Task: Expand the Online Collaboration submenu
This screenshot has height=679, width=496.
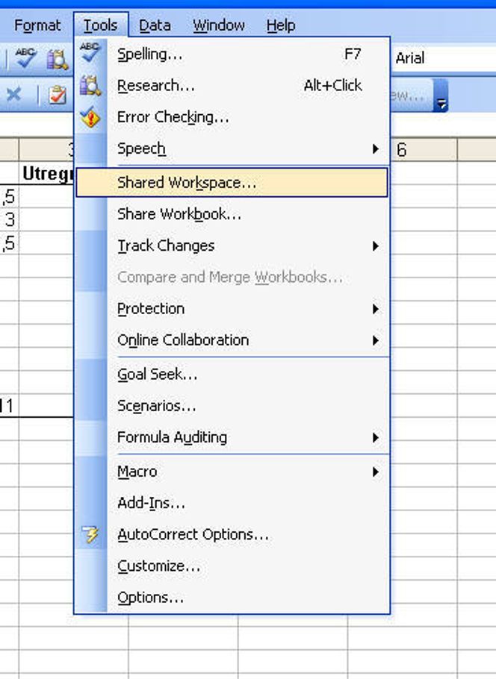Action: click(x=376, y=340)
